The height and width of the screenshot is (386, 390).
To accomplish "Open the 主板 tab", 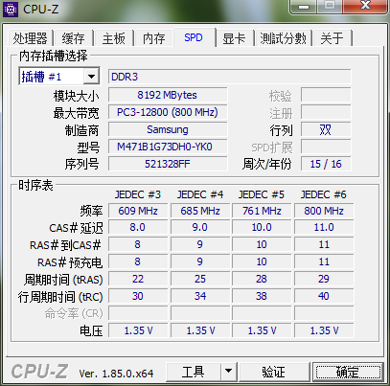I will tap(114, 38).
